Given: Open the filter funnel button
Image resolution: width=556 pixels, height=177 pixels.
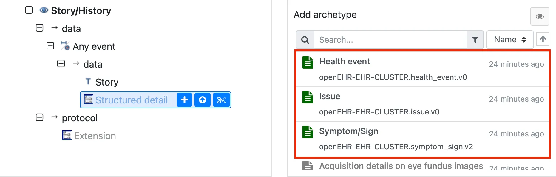Looking at the screenshot, I should tap(475, 40).
